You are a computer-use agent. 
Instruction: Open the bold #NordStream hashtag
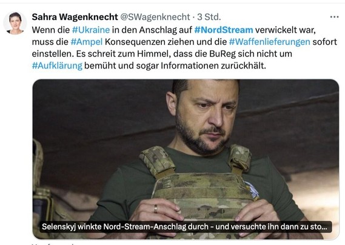coord(224,30)
